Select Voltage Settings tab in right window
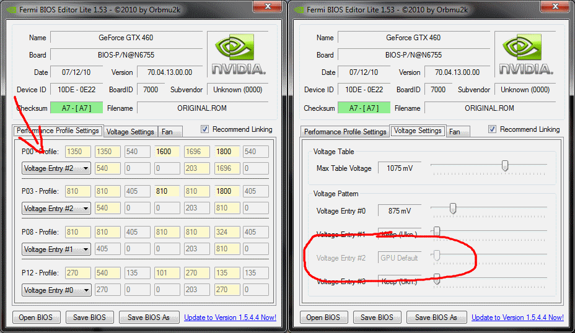Viewport: 575px width, 333px height. point(418,131)
